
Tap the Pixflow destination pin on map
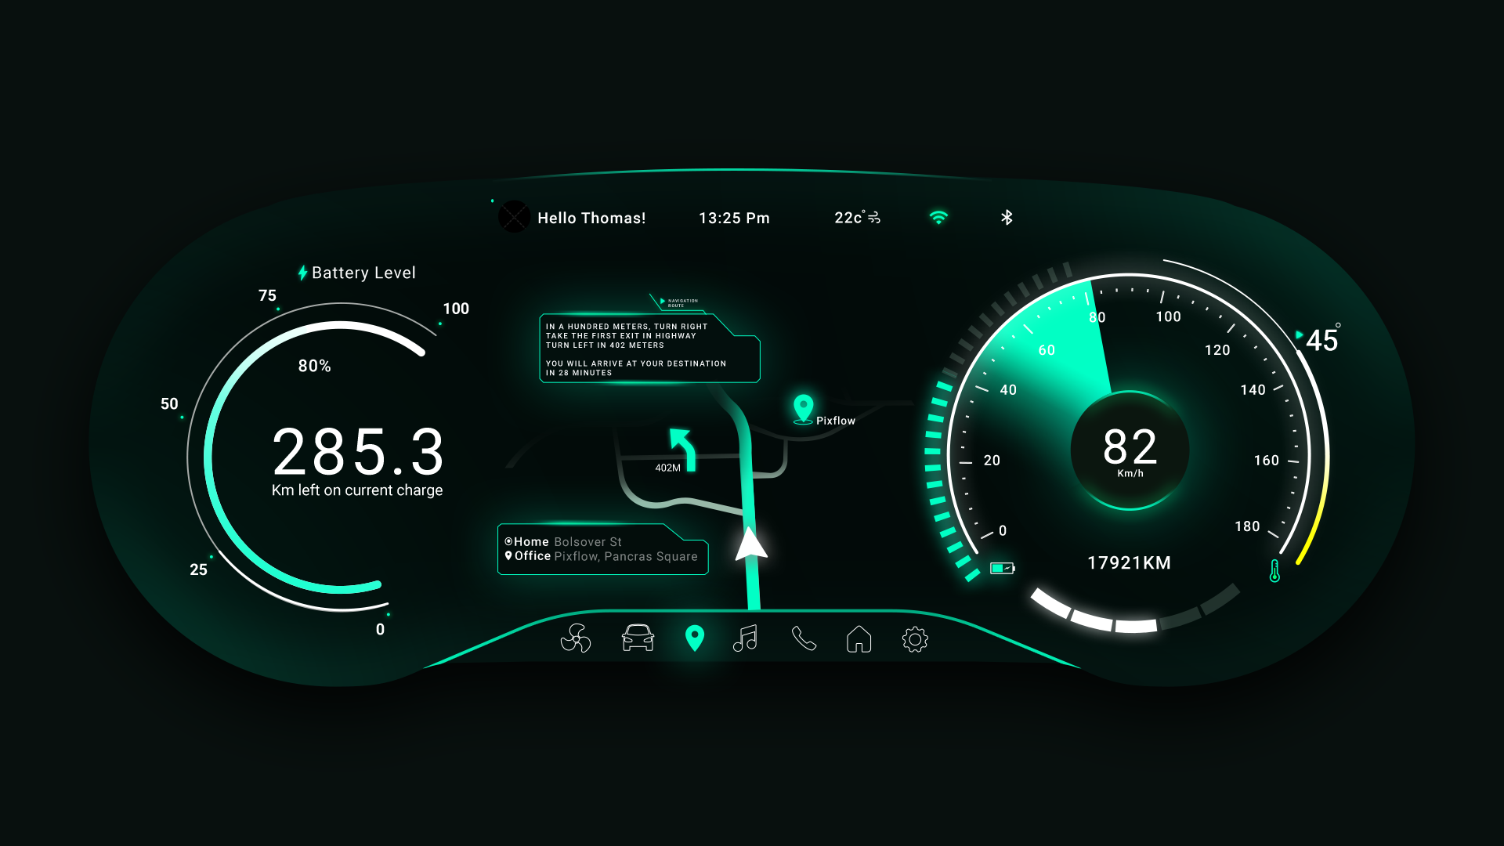click(803, 408)
